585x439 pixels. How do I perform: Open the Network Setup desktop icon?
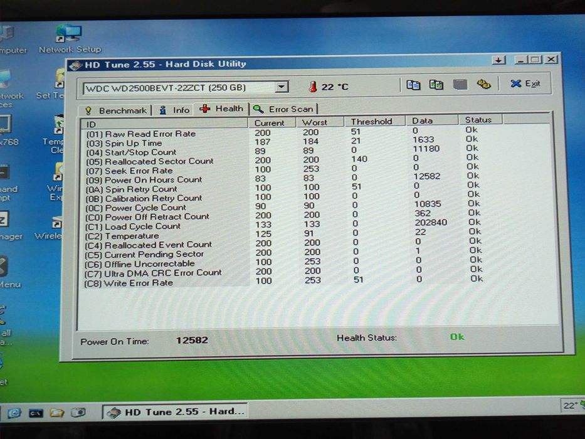tap(70, 39)
